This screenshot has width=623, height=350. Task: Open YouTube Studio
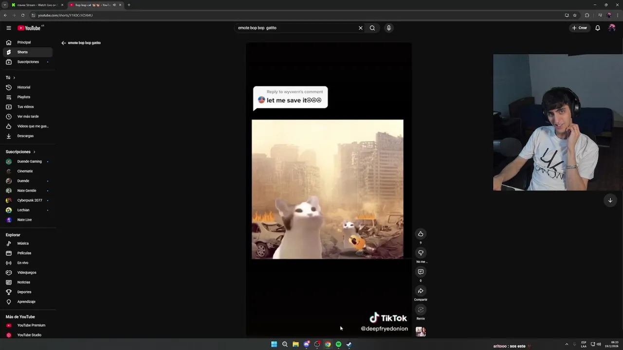28,335
